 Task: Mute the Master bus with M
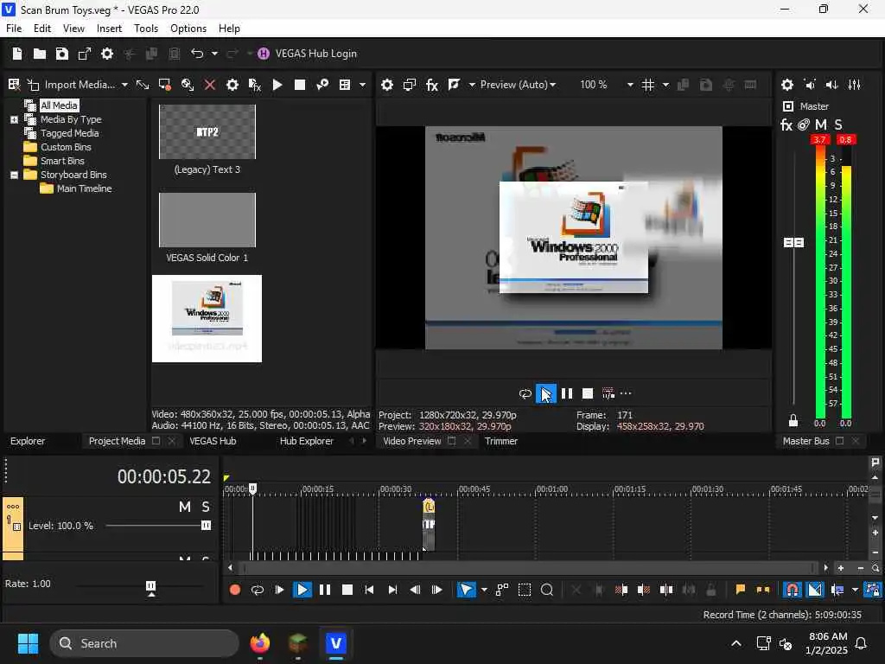821,124
